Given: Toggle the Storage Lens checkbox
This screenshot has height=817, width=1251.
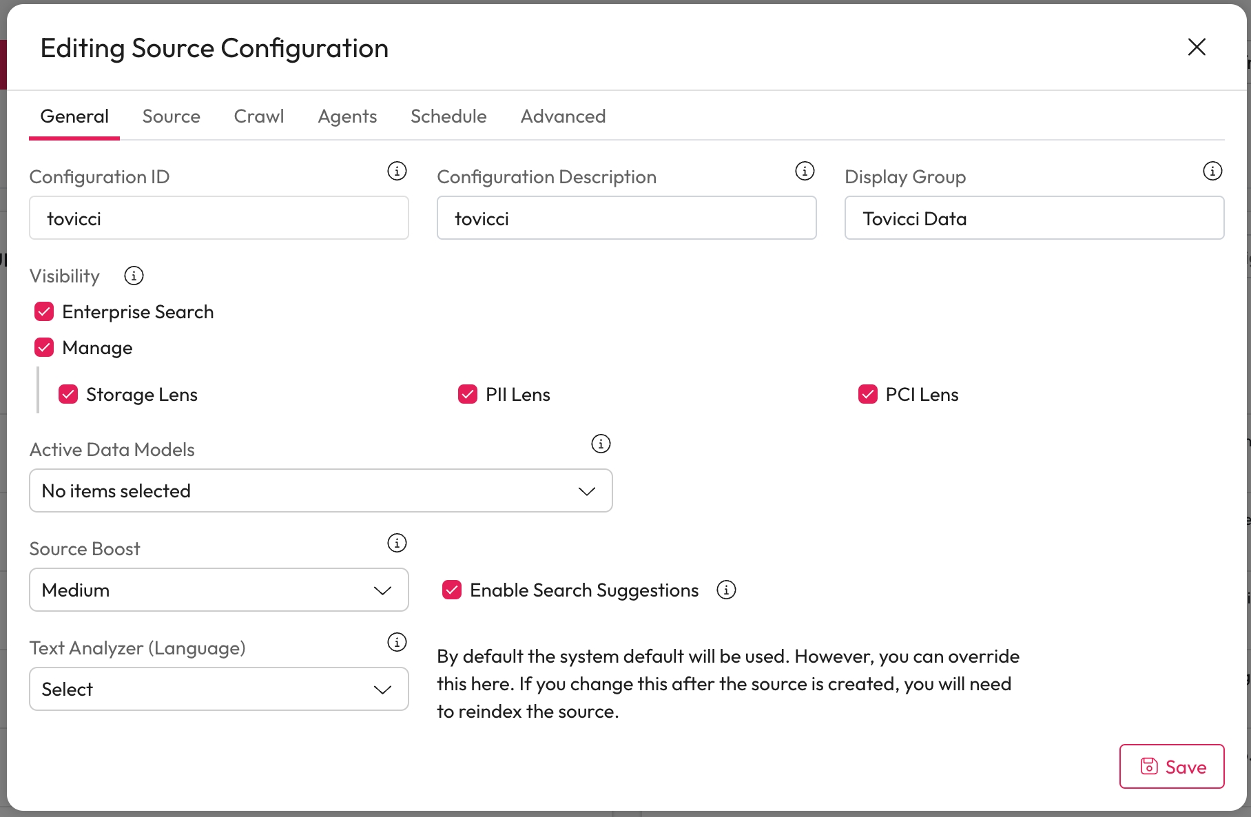Looking at the screenshot, I should pyautogui.click(x=68, y=395).
